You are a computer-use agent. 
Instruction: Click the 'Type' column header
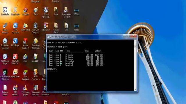[x=67, y=51]
